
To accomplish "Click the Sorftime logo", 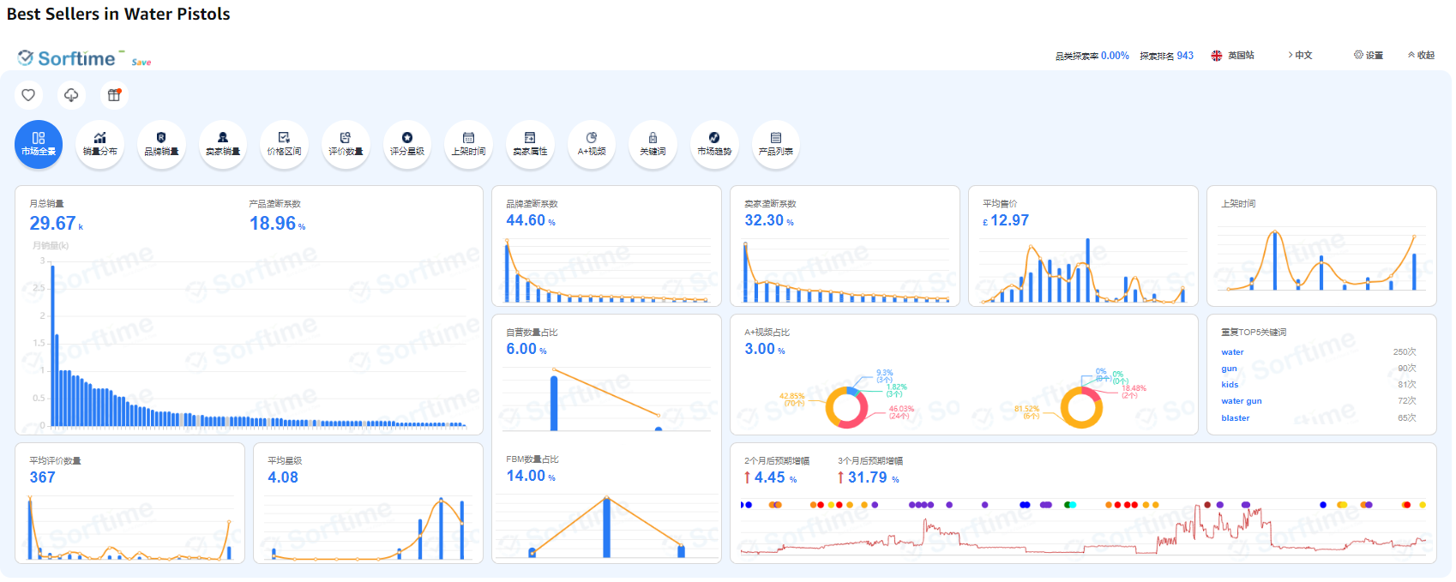I will click(x=68, y=58).
